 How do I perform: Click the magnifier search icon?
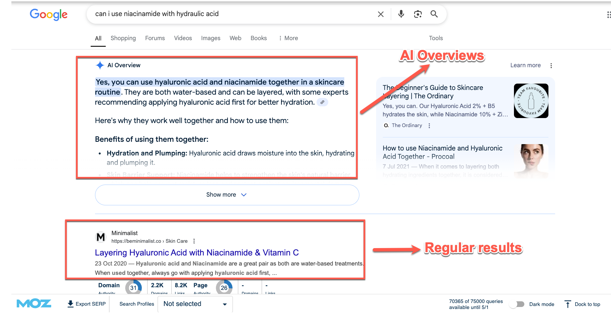[434, 14]
